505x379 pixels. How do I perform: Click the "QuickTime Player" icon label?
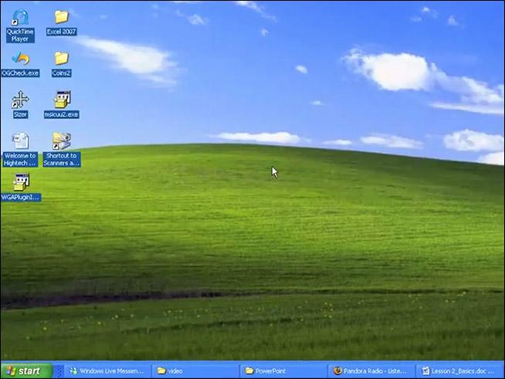click(20, 35)
